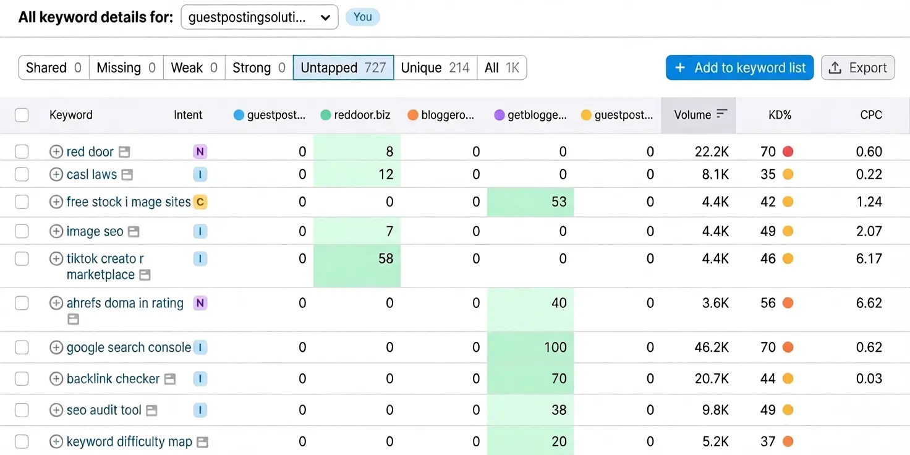The height and width of the screenshot is (455, 910).
Task: Click the 6.62 CPC value
Action: pos(869,303)
